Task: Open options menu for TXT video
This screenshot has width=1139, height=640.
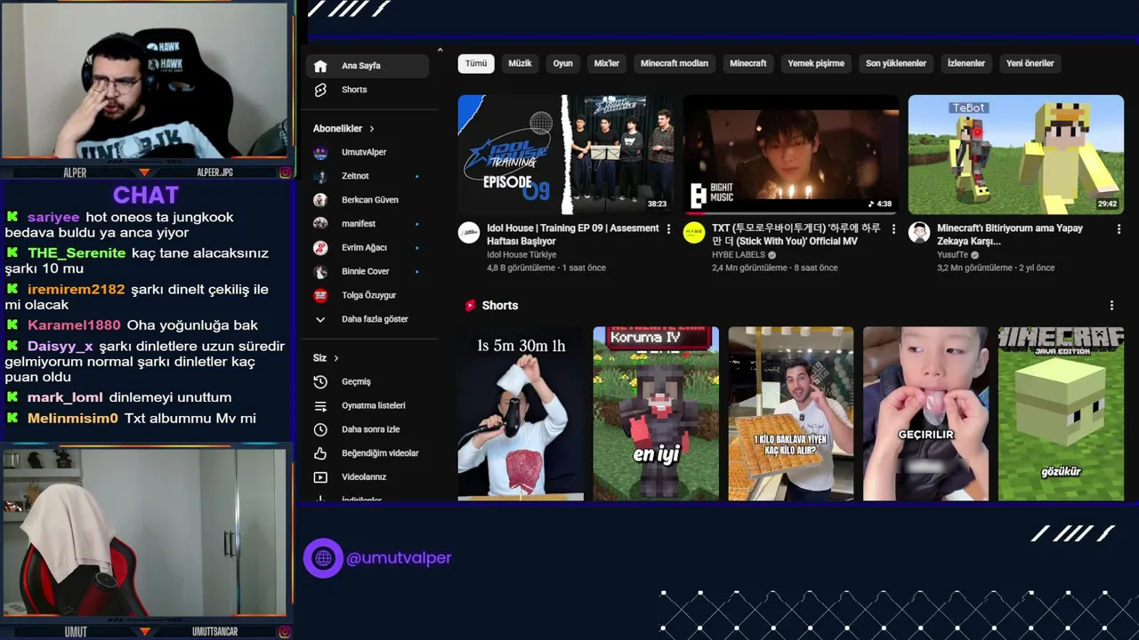Action: [x=893, y=229]
